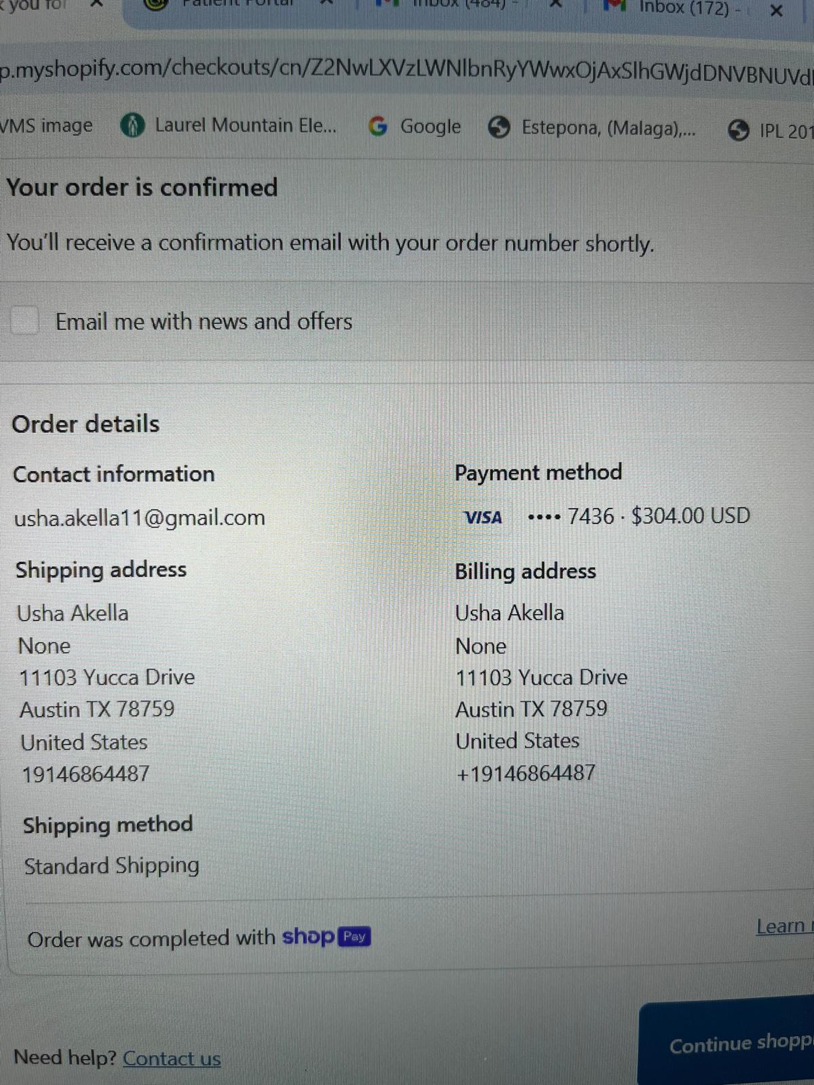Switch to the Inbox (172) tab
This screenshot has width=814, height=1085.
[685, 8]
